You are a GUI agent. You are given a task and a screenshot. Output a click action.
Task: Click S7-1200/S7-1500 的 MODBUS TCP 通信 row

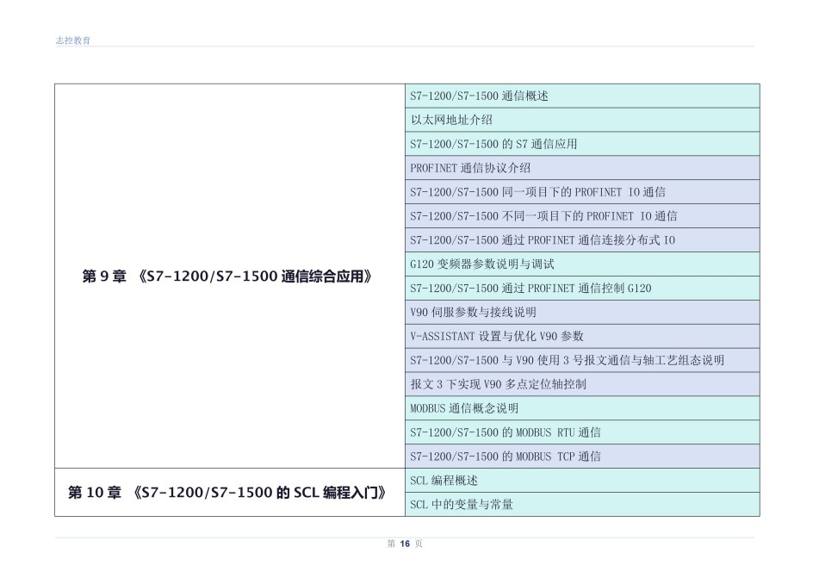[x=582, y=457]
